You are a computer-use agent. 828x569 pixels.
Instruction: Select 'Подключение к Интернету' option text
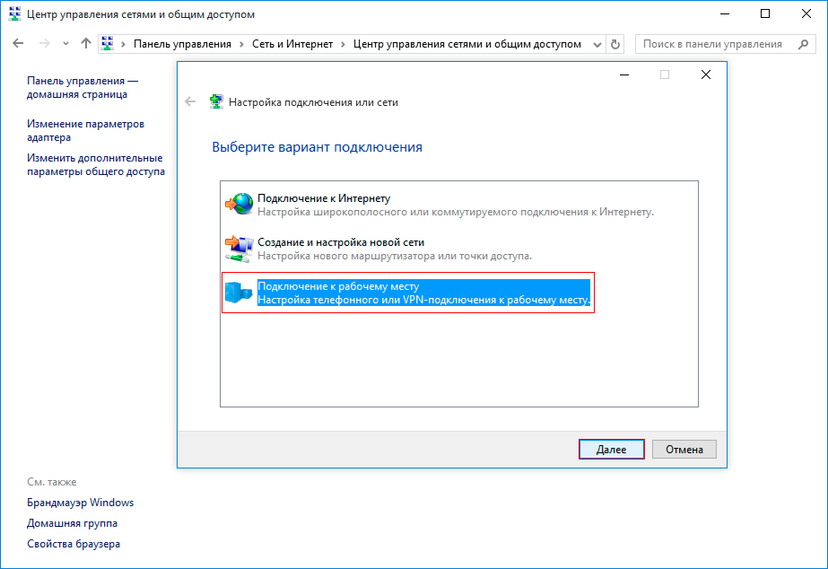point(324,198)
